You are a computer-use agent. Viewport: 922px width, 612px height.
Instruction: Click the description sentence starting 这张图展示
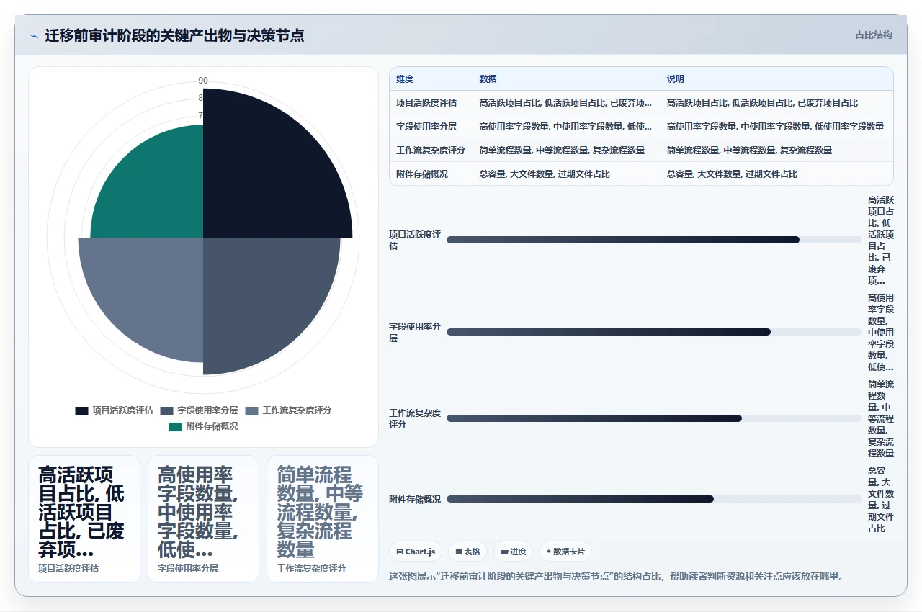616,576
